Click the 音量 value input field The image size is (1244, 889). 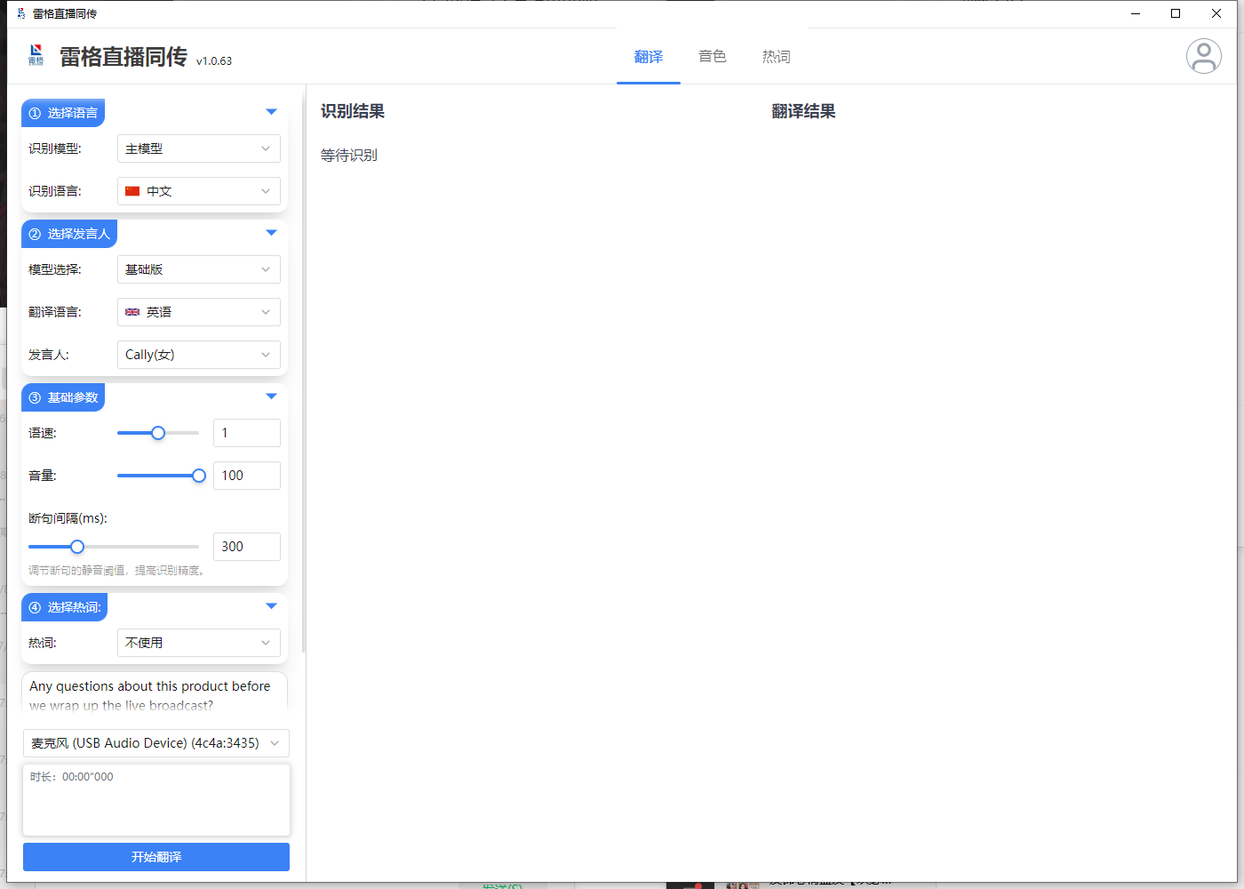coord(246,476)
